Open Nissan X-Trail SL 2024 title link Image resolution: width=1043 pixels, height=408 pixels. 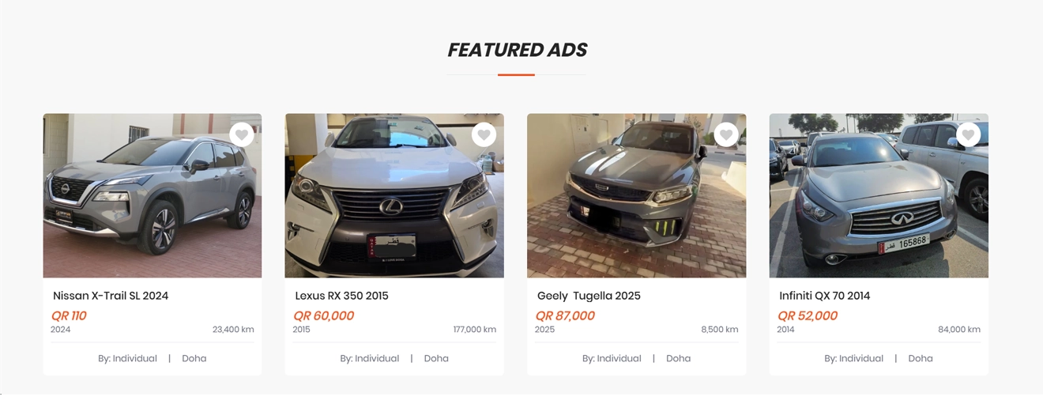tap(111, 296)
